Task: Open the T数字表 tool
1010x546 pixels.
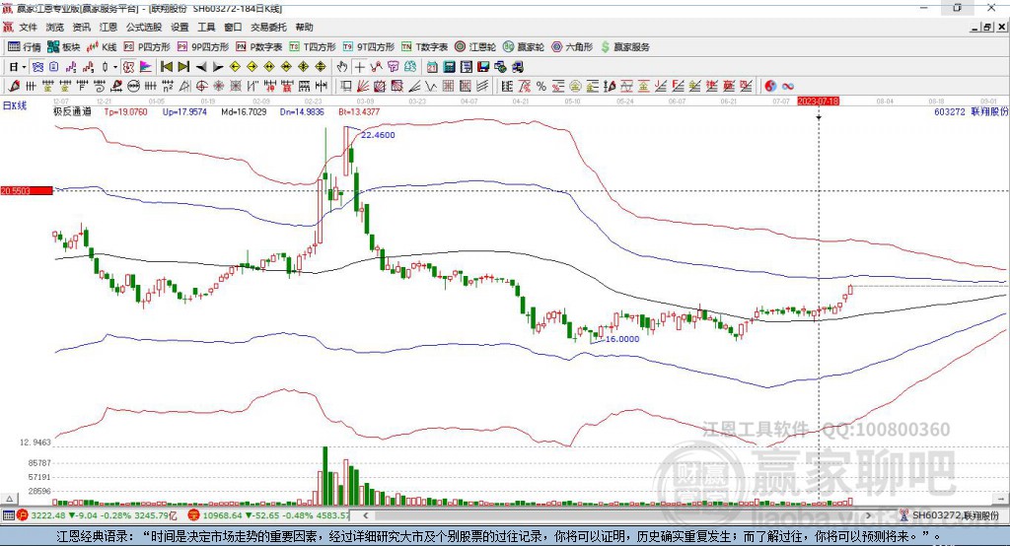Action: [x=424, y=47]
